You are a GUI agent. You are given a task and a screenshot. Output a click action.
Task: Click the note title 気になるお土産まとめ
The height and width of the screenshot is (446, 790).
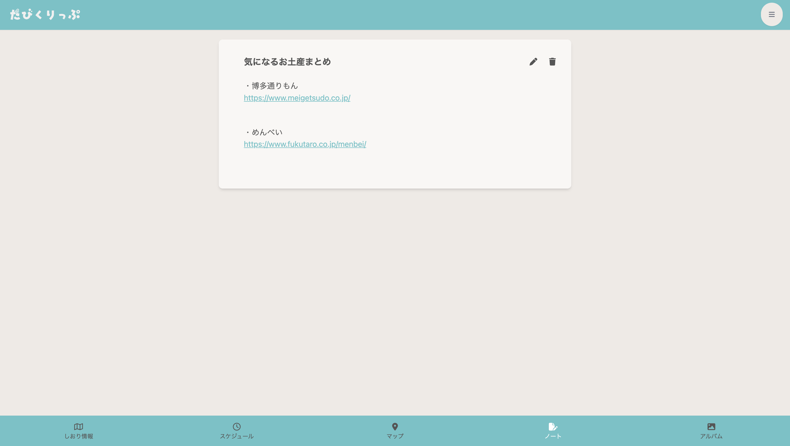287,62
